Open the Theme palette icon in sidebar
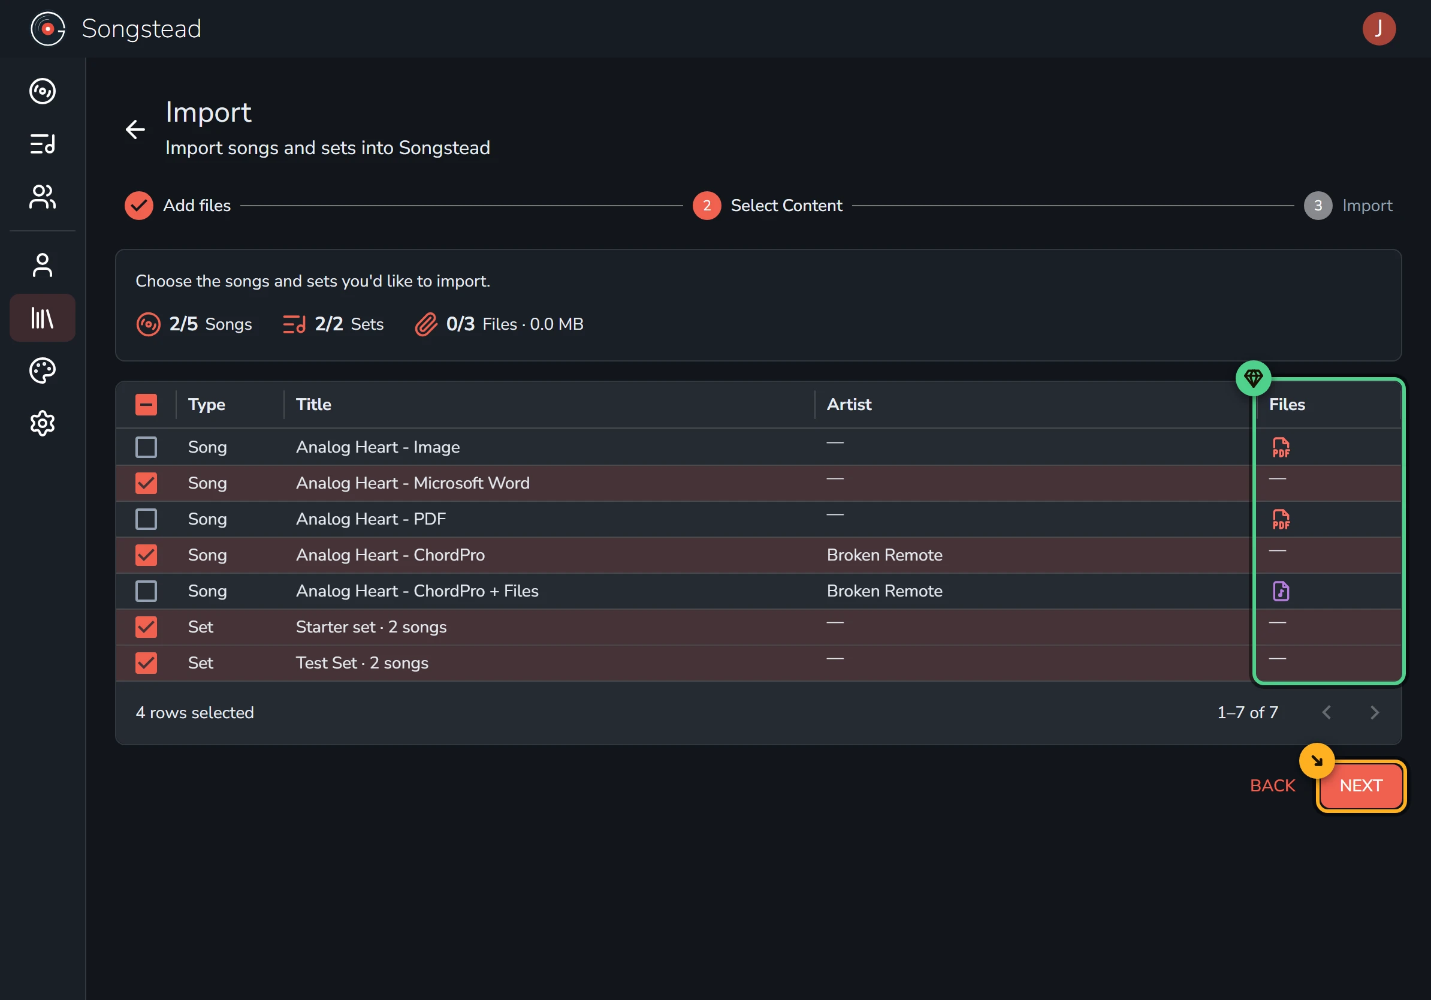1431x1000 pixels. click(x=43, y=371)
